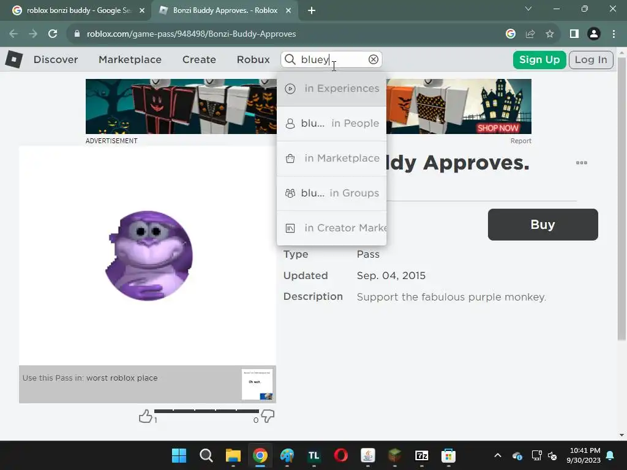Reload the page in Chrome

pyautogui.click(x=53, y=34)
